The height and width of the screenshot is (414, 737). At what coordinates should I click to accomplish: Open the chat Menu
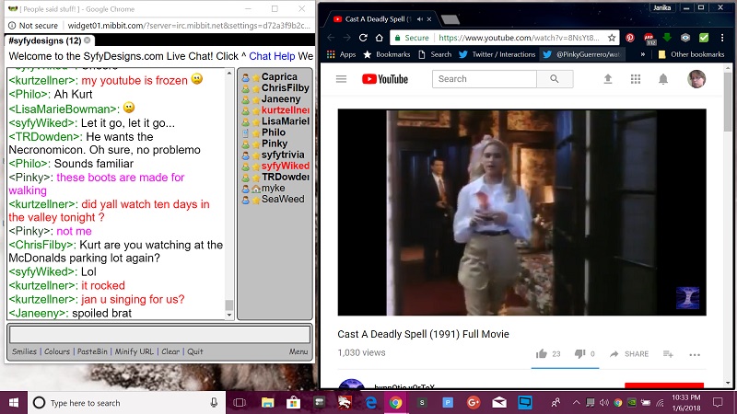tap(298, 351)
